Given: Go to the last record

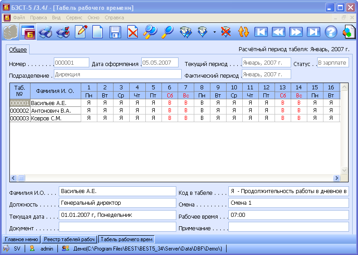Looking at the screenshot, I should point(313,32).
